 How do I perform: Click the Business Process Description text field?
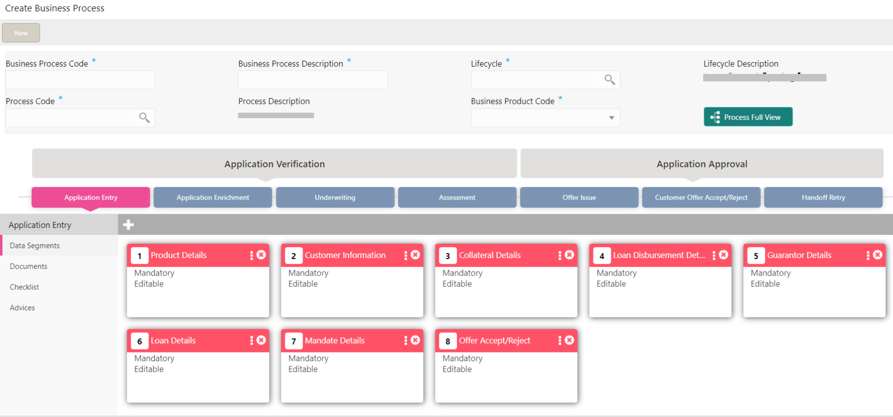coord(313,80)
